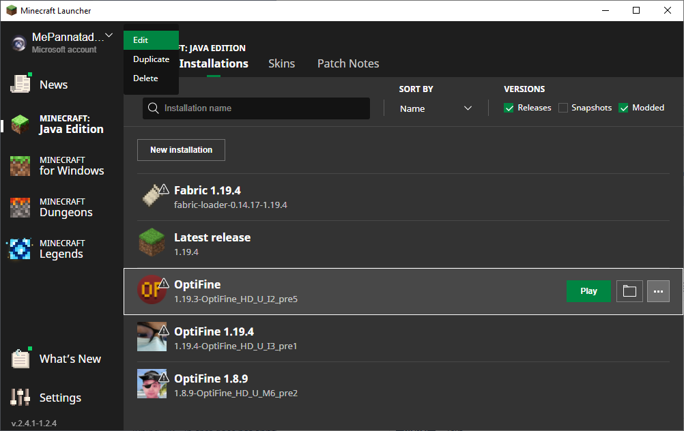Choose Edit from the context menu
The image size is (684, 431).
click(151, 40)
